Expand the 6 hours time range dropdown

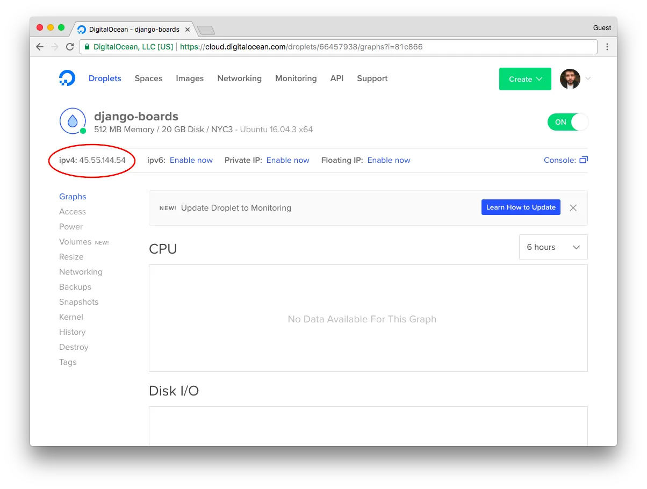553,247
